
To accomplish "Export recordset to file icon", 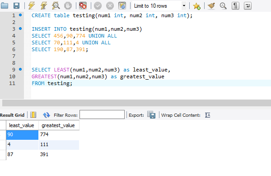I will pos(151,115).
